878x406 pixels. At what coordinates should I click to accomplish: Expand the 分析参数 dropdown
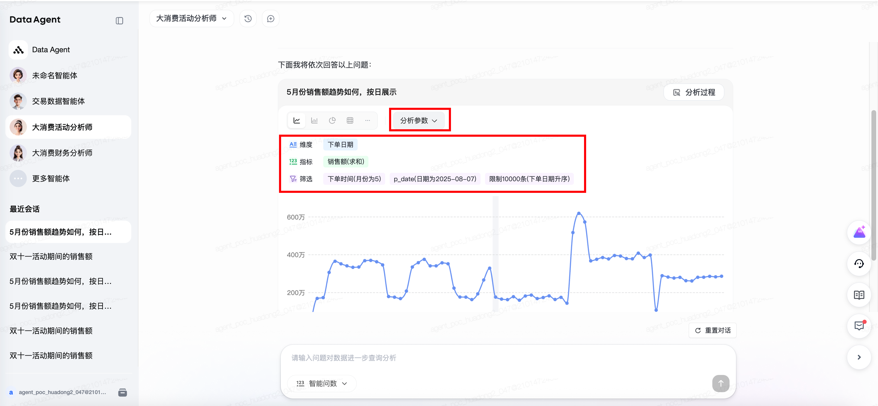click(419, 121)
